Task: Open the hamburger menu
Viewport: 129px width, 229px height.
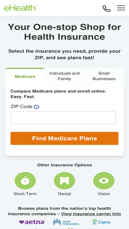Action: [x=121, y=8]
